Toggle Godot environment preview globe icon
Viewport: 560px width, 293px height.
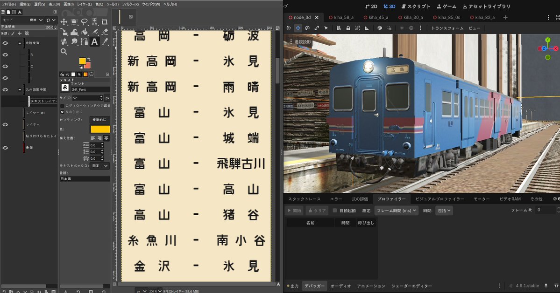[x=411, y=28]
